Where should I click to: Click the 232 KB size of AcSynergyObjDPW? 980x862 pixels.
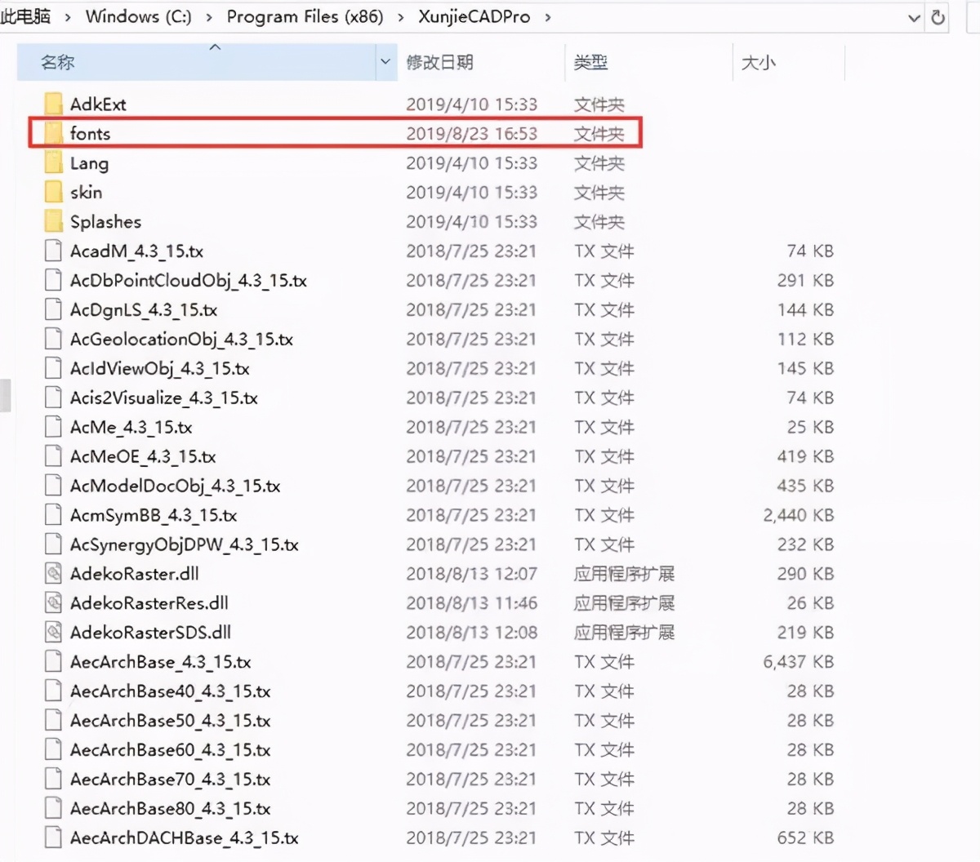[x=805, y=544]
